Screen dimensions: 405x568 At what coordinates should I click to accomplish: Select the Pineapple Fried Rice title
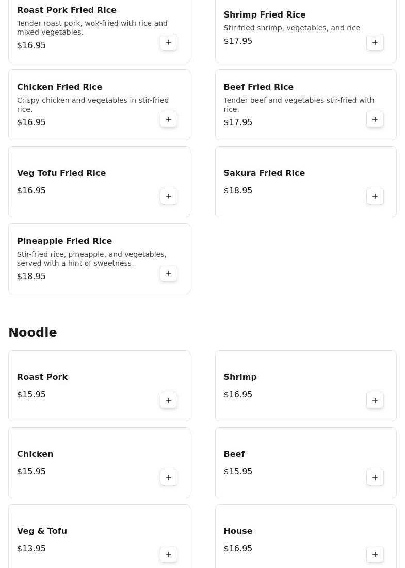click(64, 241)
